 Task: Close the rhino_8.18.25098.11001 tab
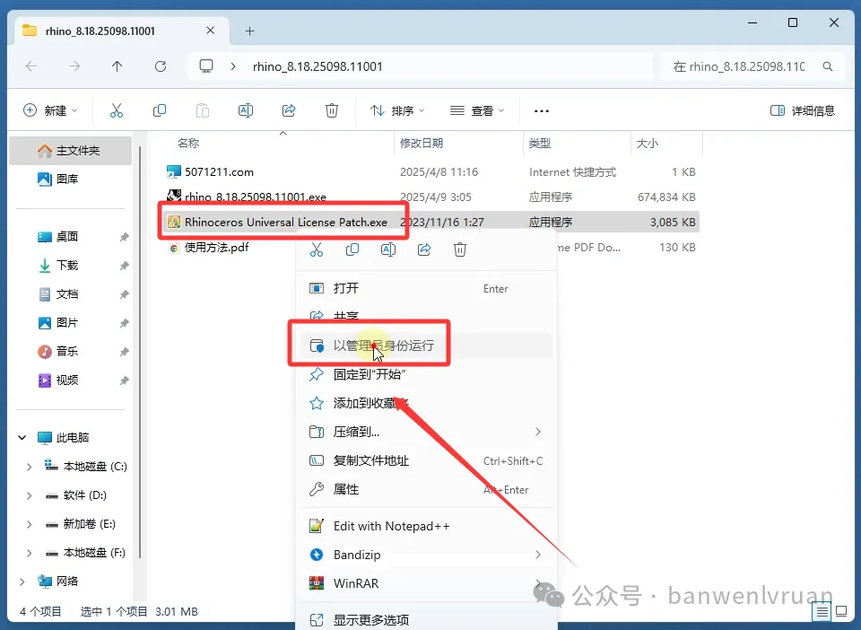[x=210, y=31]
